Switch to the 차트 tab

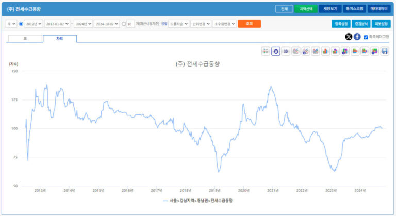[x=60, y=38]
